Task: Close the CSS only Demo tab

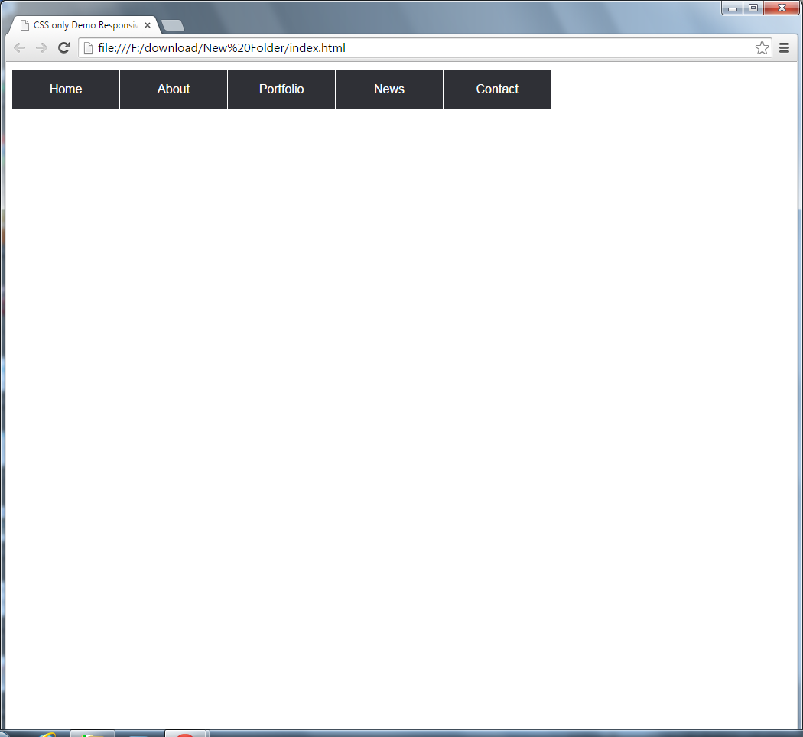Action: pyautogui.click(x=148, y=25)
